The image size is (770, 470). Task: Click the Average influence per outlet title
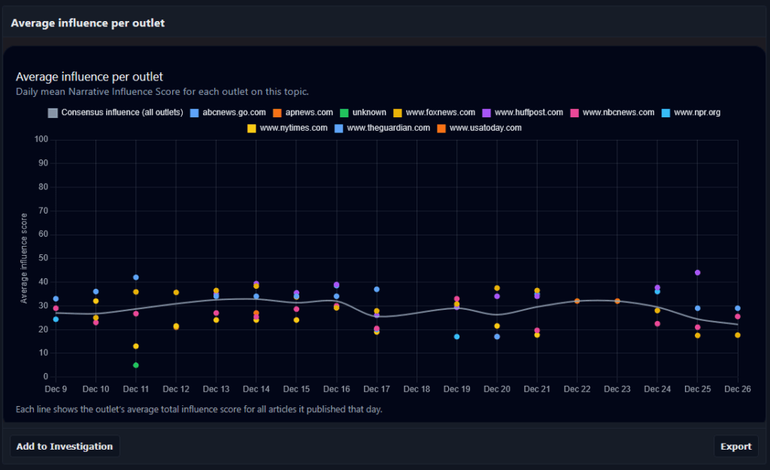pyautogui.click(x=89, y=76)
